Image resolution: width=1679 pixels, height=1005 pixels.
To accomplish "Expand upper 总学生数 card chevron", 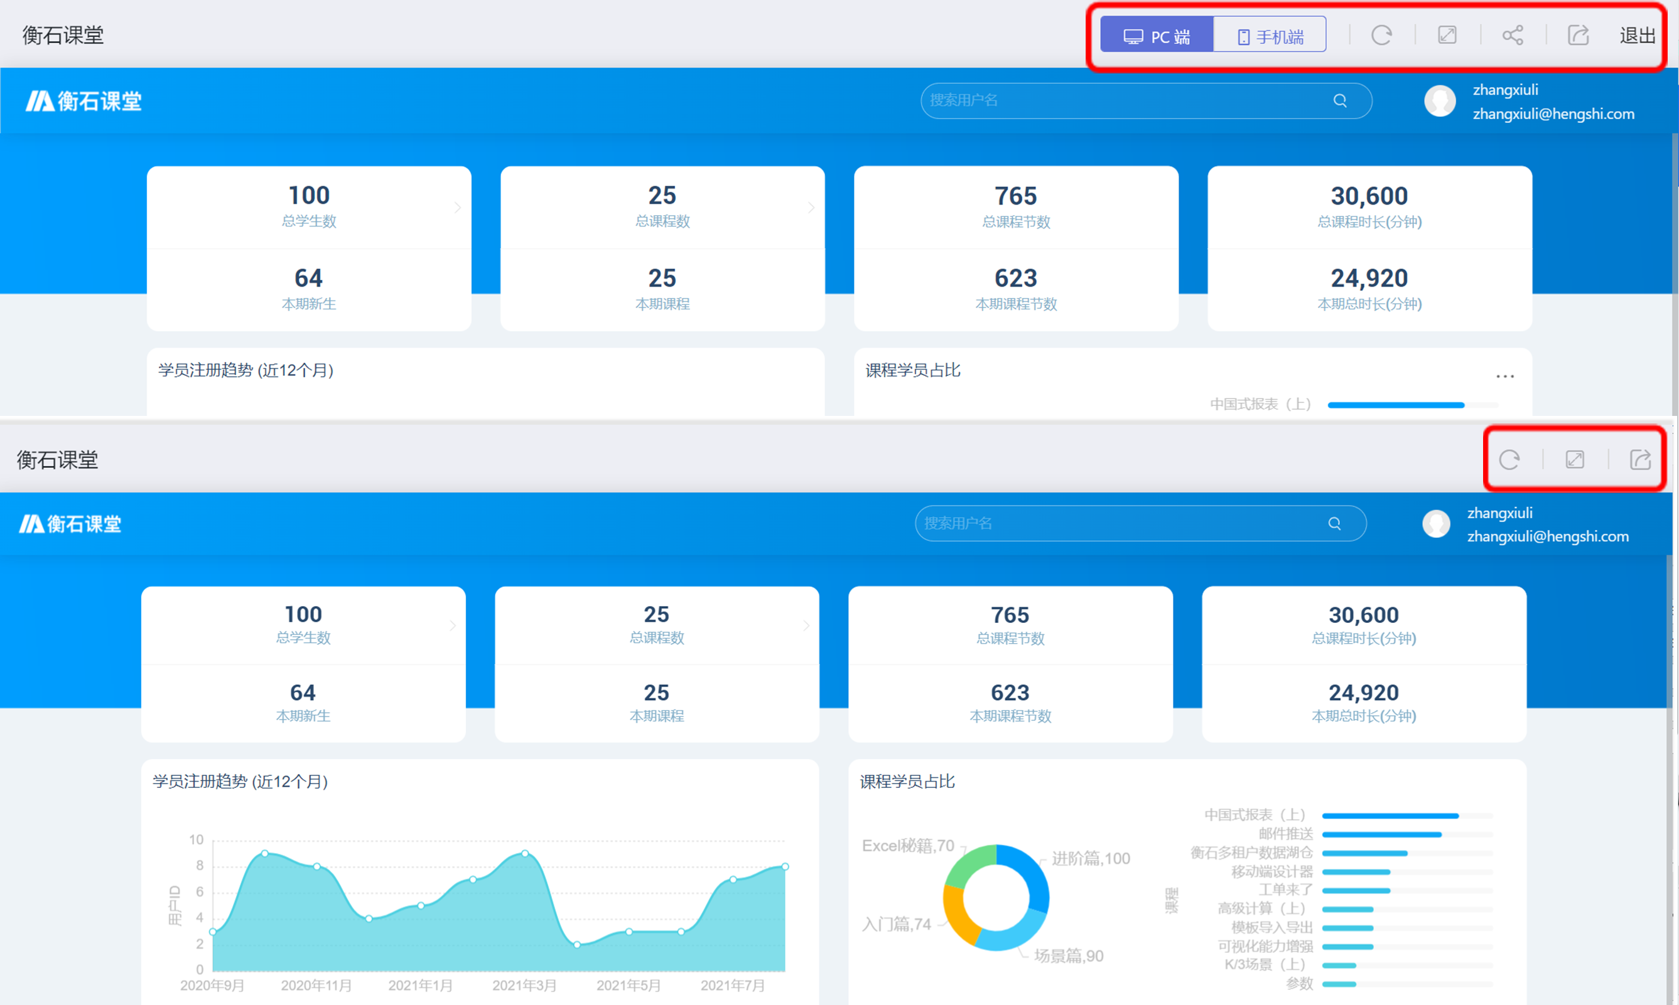I will tap(458, 208).
